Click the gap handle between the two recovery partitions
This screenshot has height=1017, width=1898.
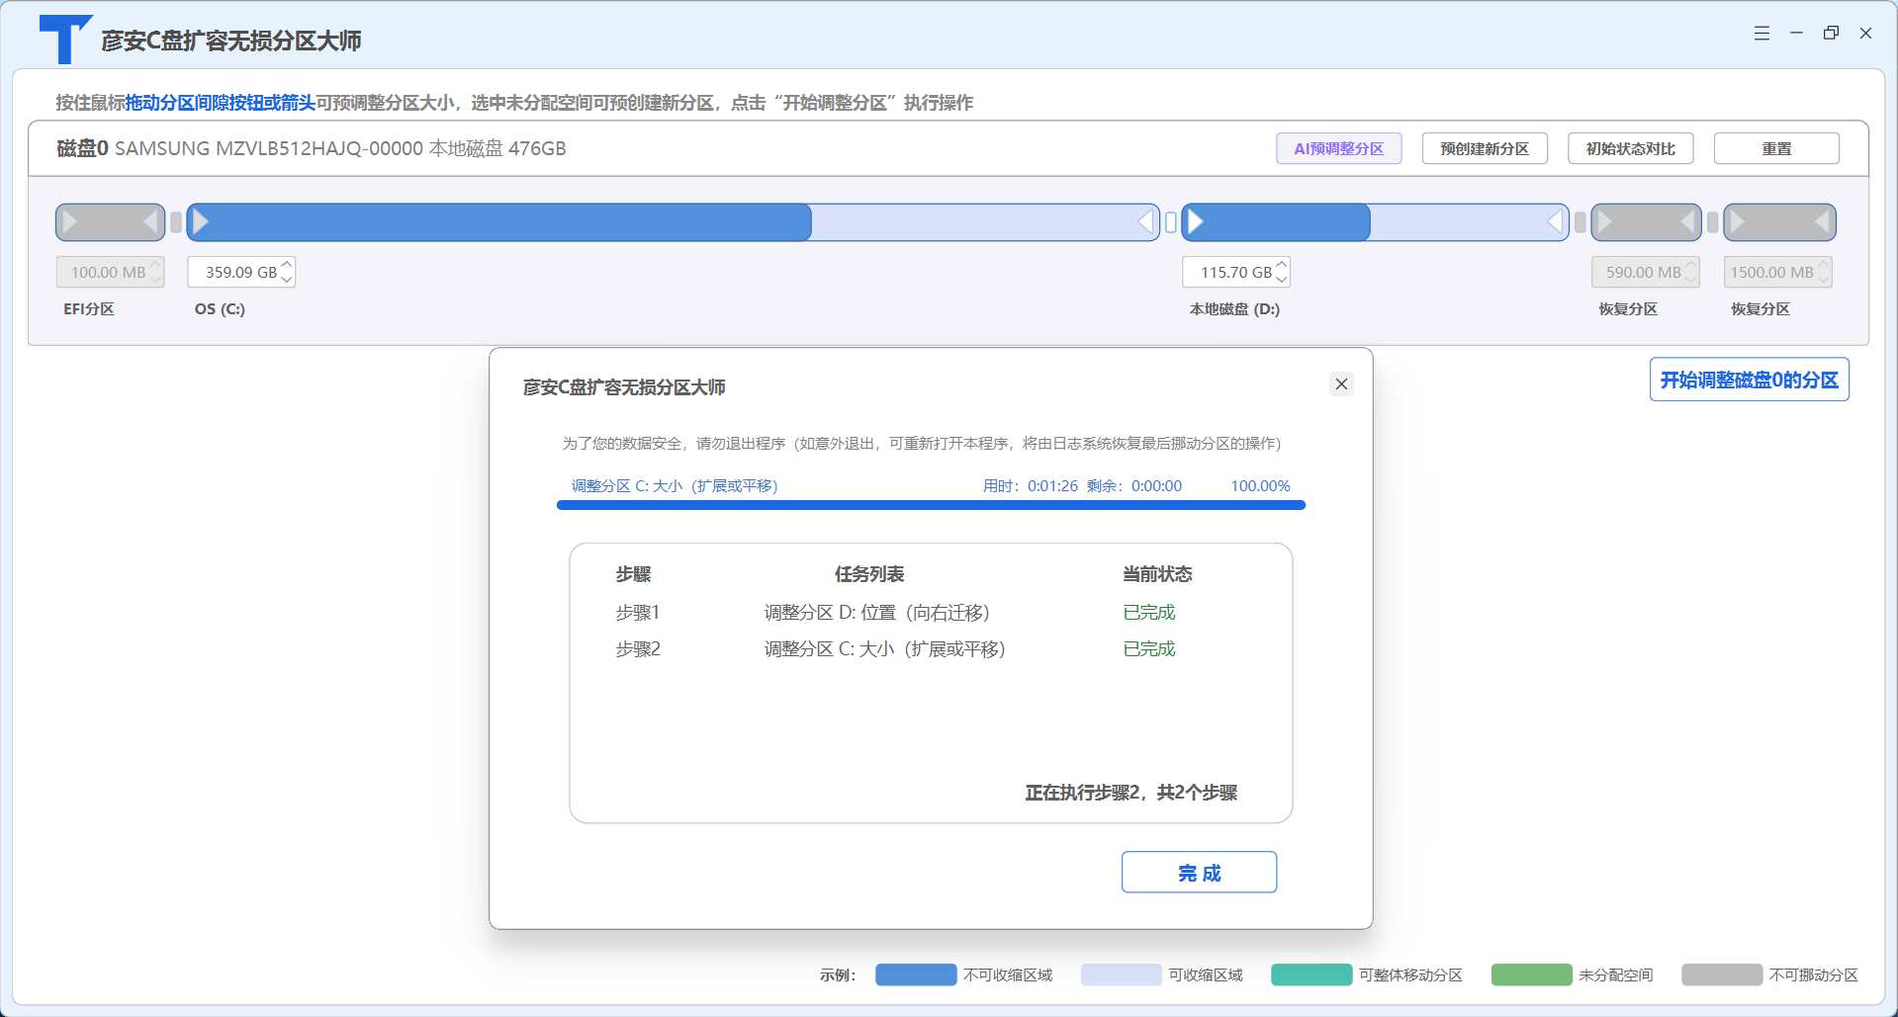tap(1712, 222)
